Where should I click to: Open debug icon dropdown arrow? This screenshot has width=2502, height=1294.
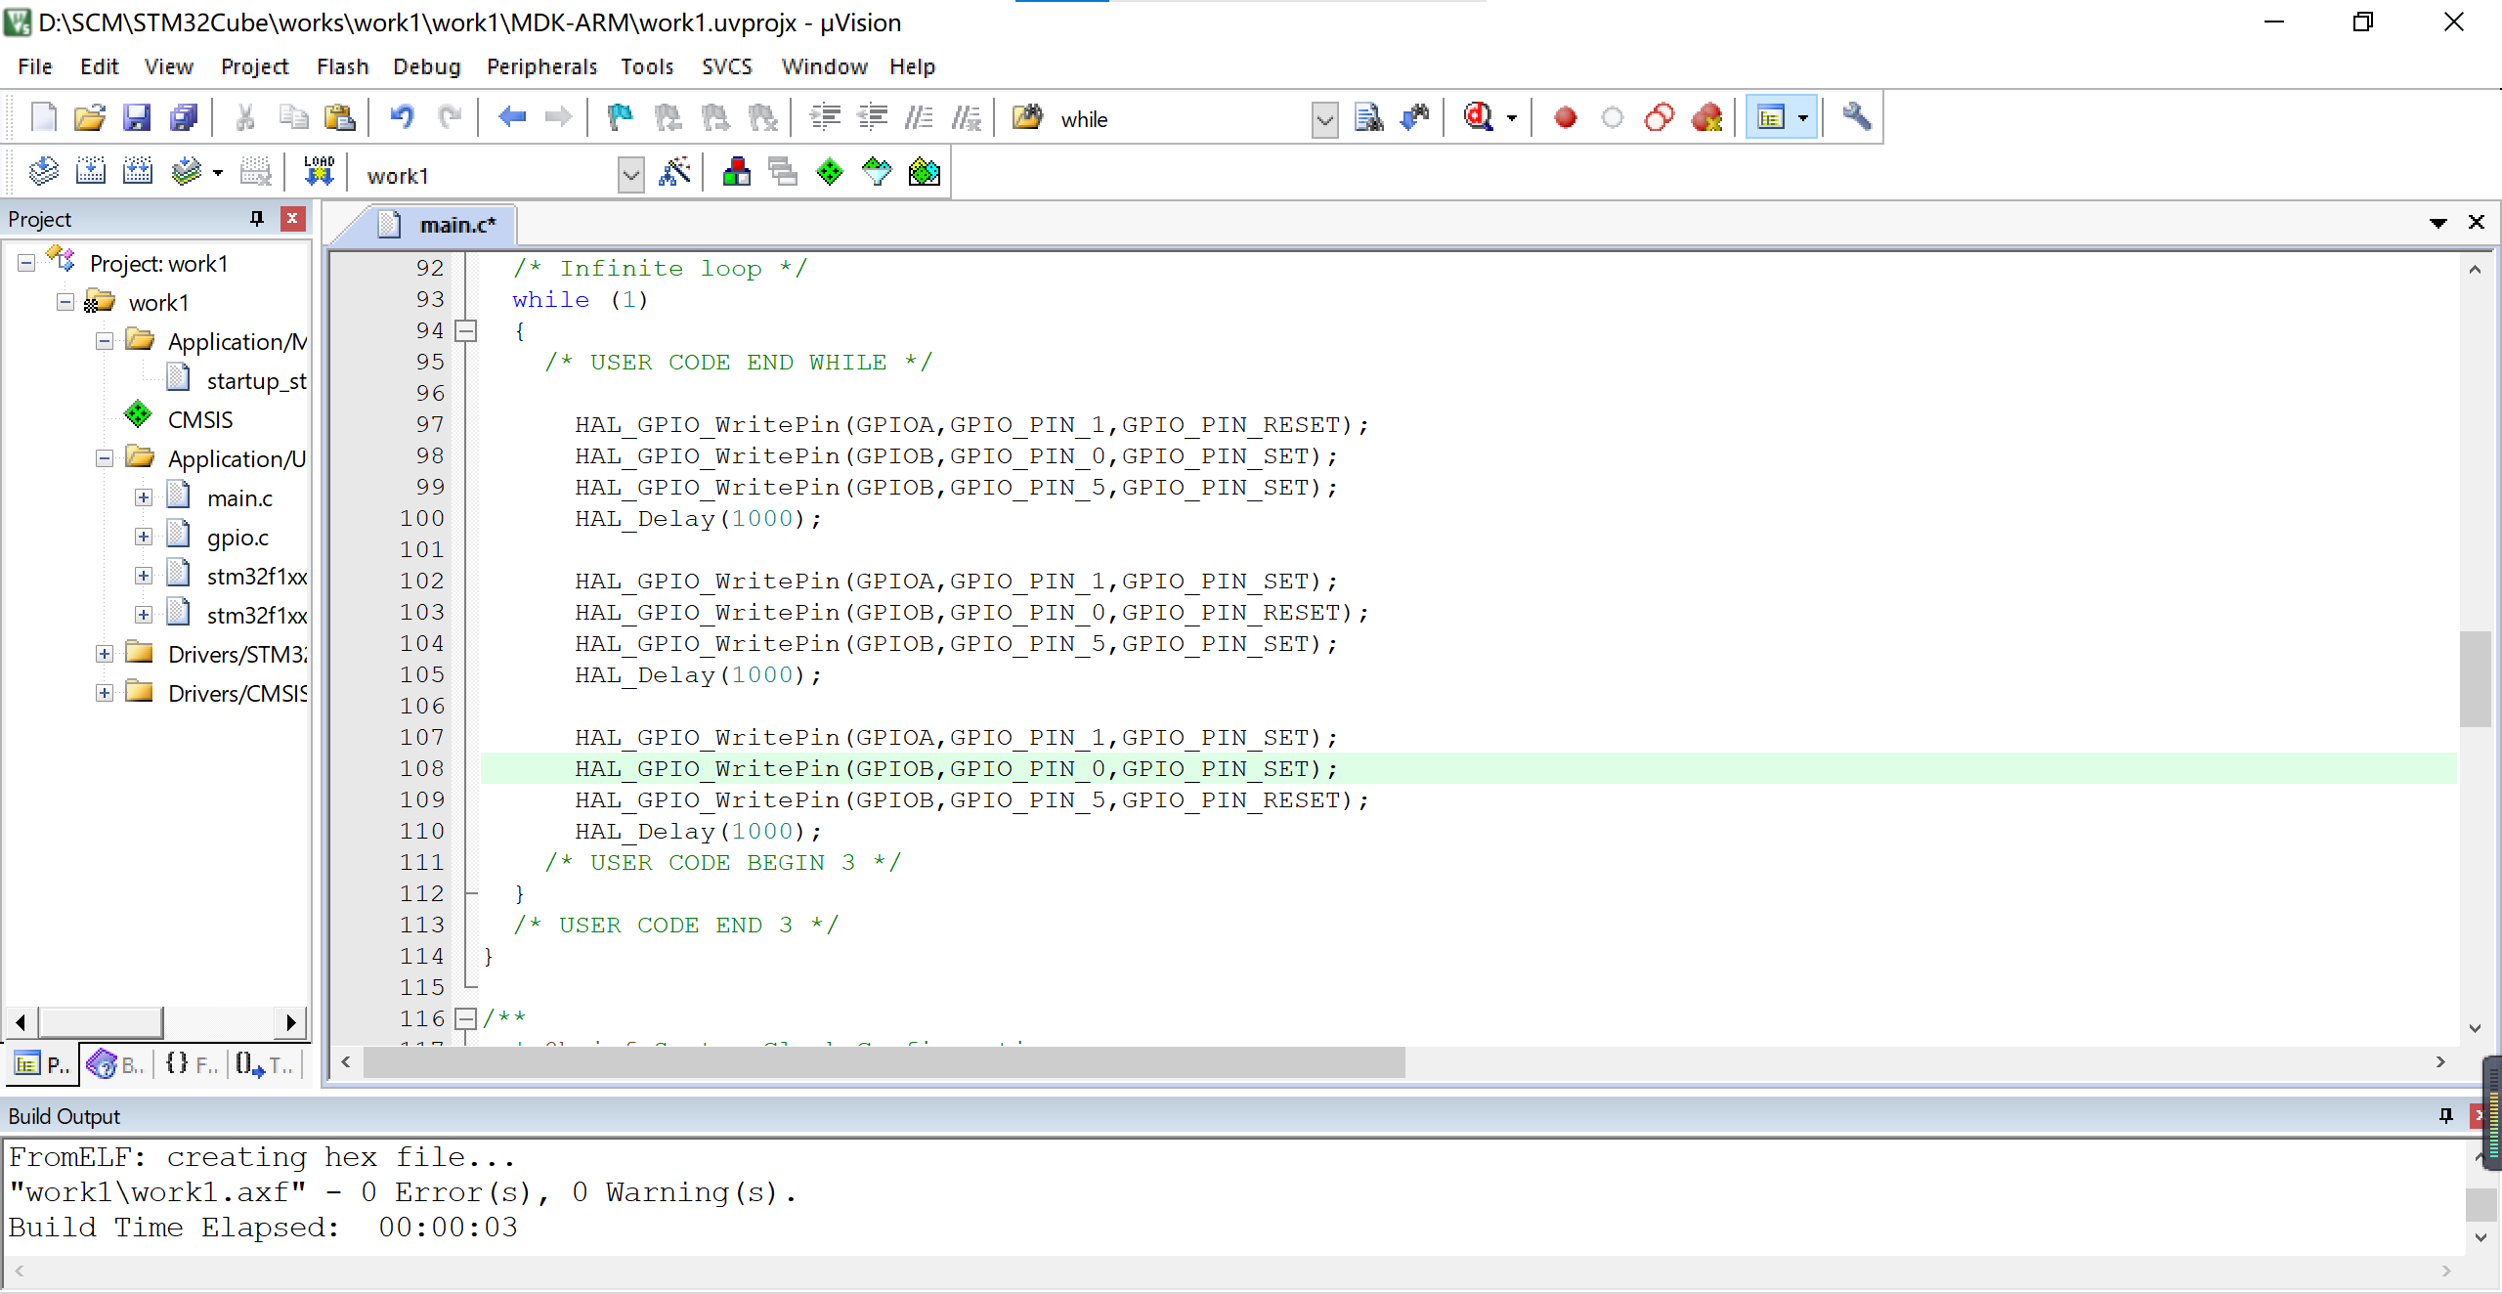[1512, 118]
